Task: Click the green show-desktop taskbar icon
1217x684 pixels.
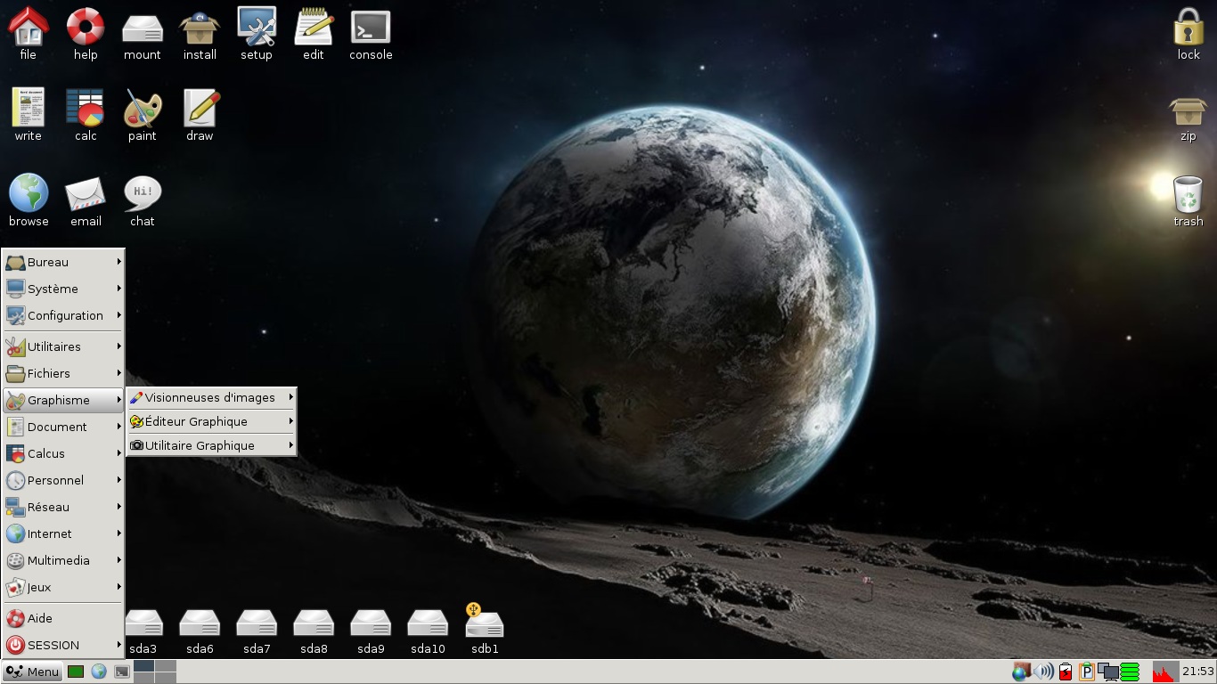Action: coord(76,672)
